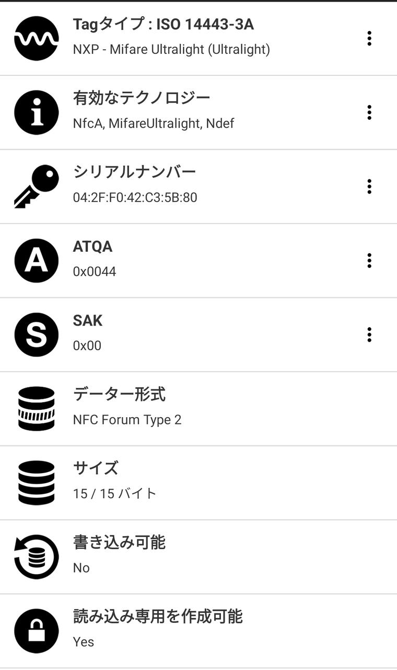
Task: Tap the database icon beside データー形式
Action: (x=36, y=409)
